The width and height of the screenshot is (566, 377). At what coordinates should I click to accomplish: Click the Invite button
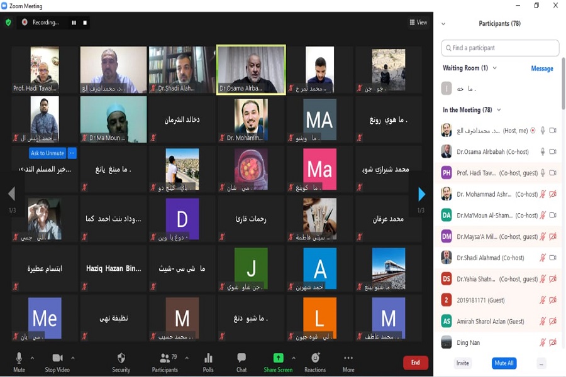click(x=462, y=363)
